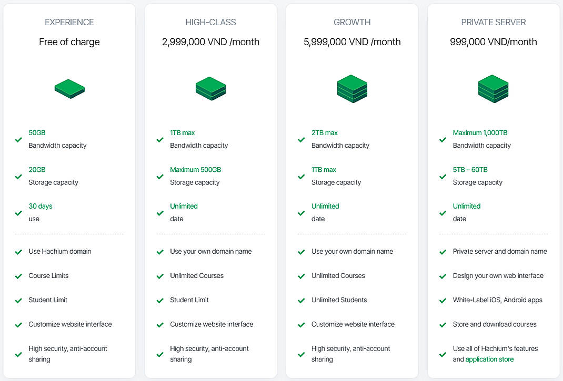
Task: Click the 5,999,000 VND monthly price
Action: 351,42
